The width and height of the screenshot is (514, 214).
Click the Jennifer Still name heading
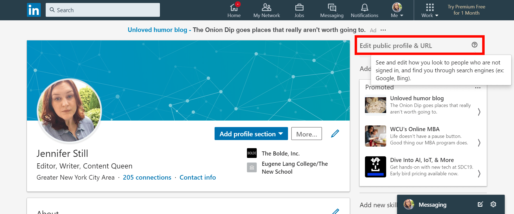point(63,154)
